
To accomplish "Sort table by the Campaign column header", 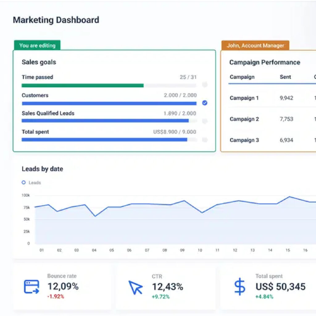I will (242, 77).
